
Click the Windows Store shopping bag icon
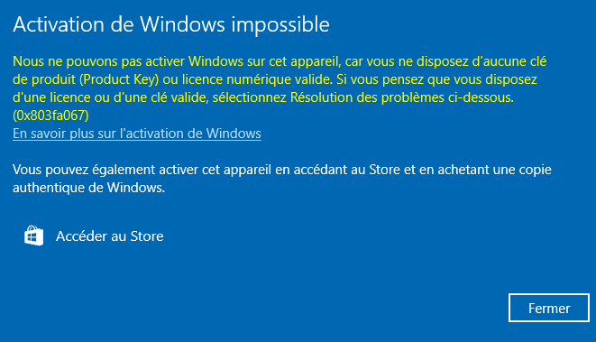(x=34, y=236)
